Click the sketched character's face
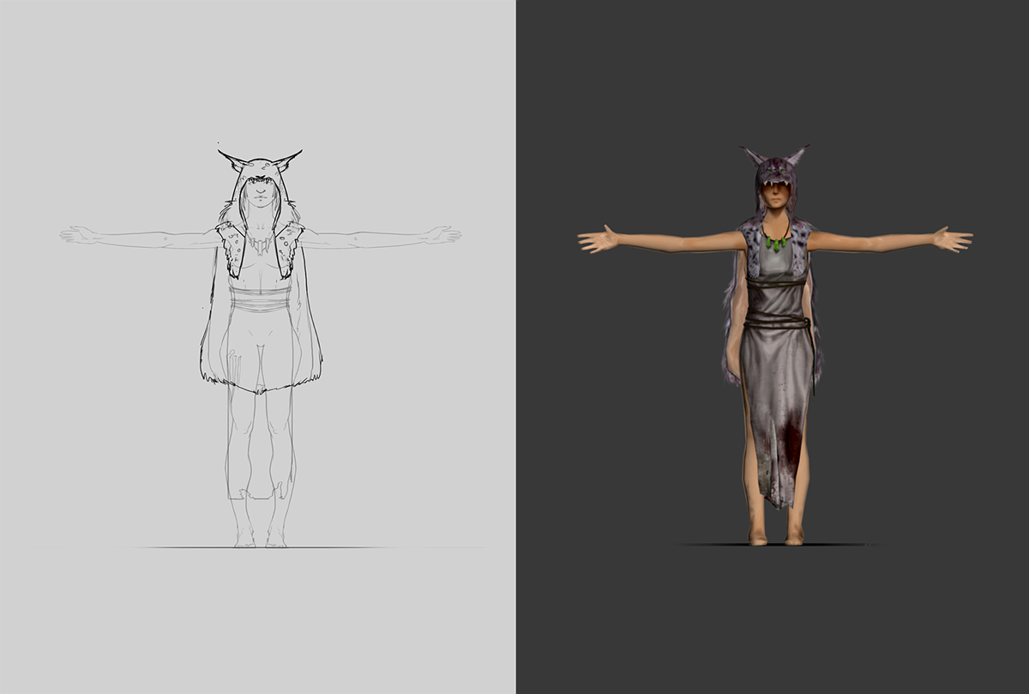Screen dimensions: 1029x694 point(259,201)
